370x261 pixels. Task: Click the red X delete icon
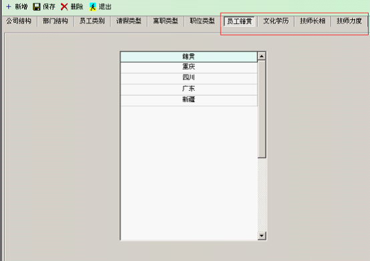coord(64,7)
